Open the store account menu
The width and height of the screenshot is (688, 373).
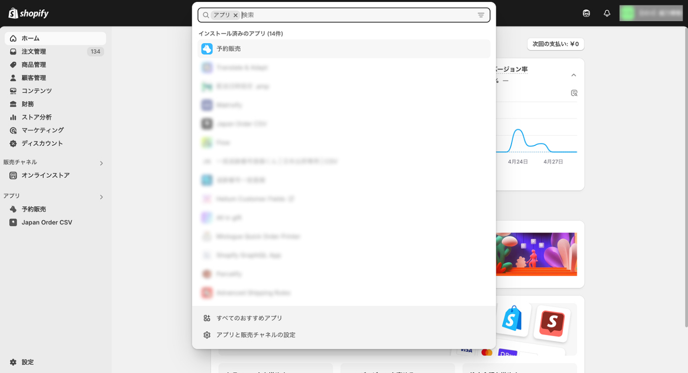651,13
